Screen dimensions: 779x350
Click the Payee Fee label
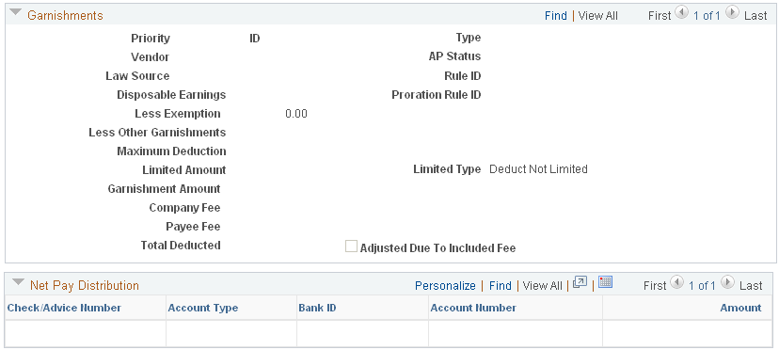[193, 226]
